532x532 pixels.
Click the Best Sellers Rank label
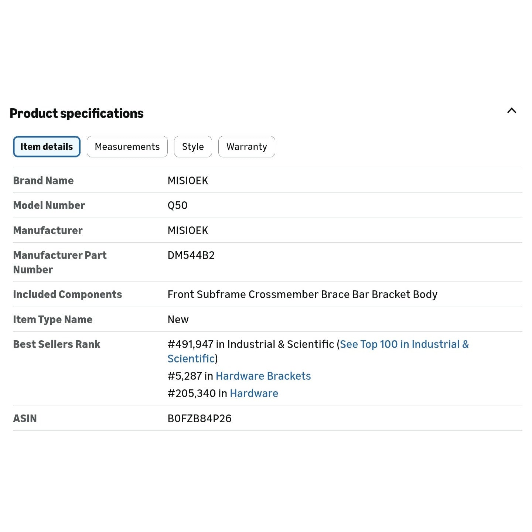click(57, 344)
